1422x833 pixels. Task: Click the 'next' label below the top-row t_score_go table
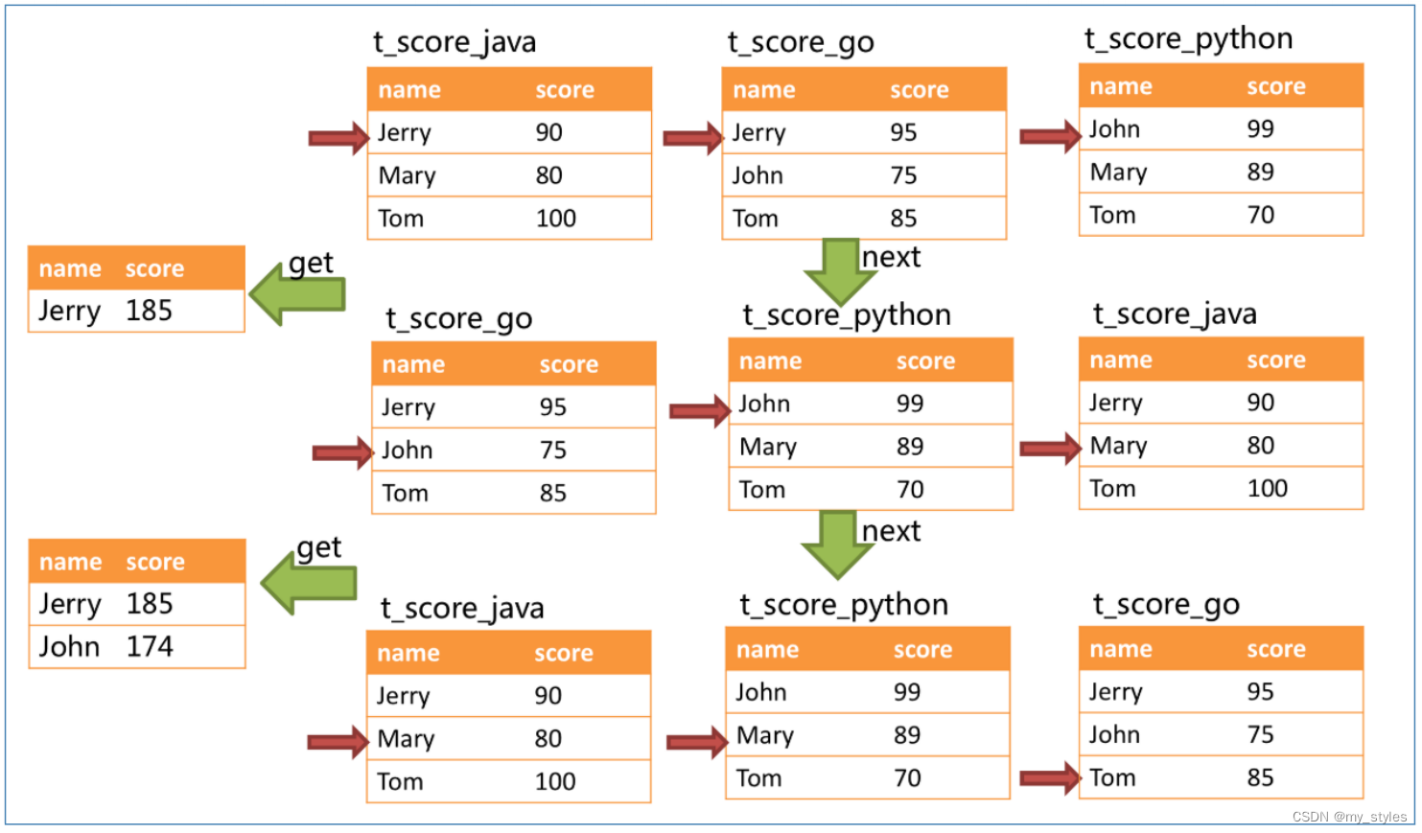click(x=891, y=257)
